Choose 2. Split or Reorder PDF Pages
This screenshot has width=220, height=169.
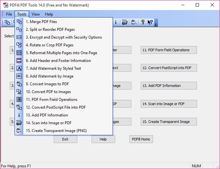tap(64, 30)
